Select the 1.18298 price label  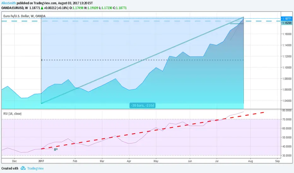[287, 23]
